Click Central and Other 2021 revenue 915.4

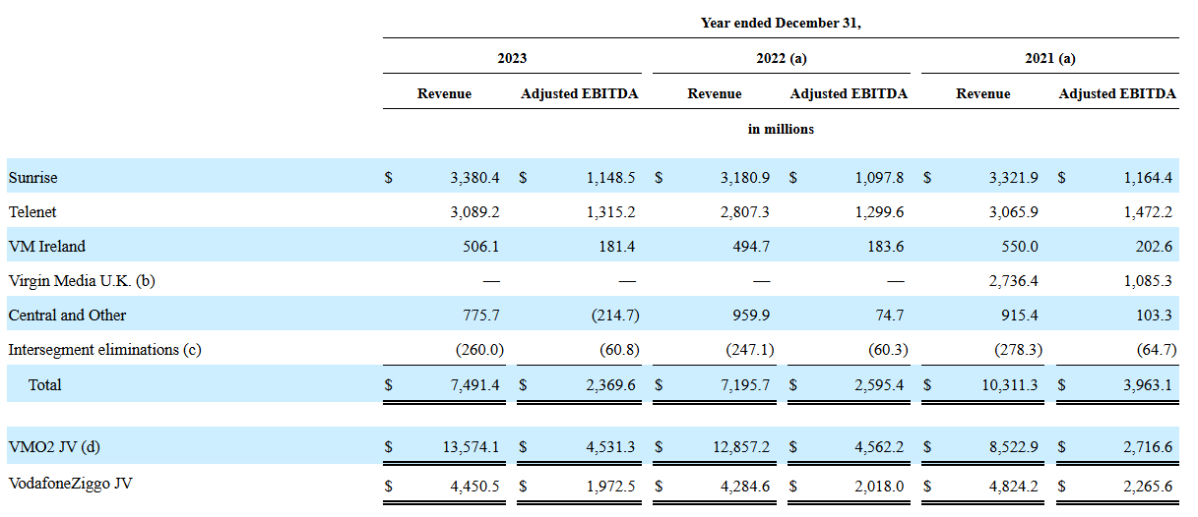tap(1020, 316)
